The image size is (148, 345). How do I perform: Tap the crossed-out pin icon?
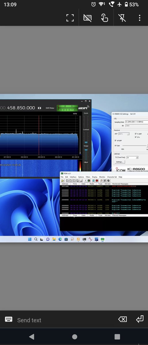[122, 18]
